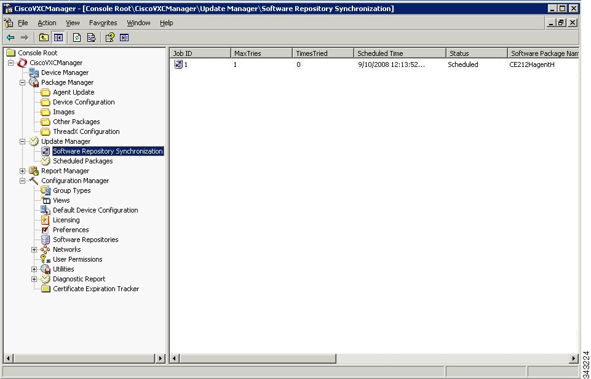This screenshot has width=591, height=379.
Task: Sort by the MaxTries column header
Action: pos(261,53)
